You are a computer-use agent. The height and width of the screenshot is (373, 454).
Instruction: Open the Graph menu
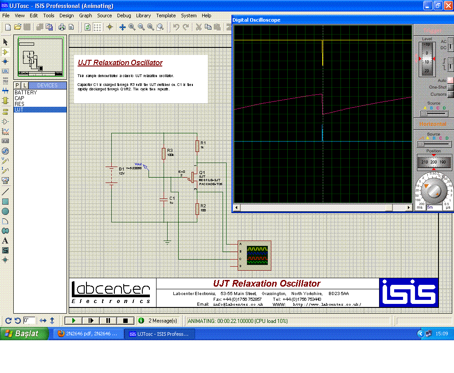click(x=86, y=16)
